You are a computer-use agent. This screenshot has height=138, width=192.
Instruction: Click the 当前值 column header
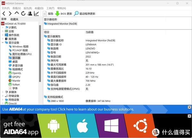90,32
